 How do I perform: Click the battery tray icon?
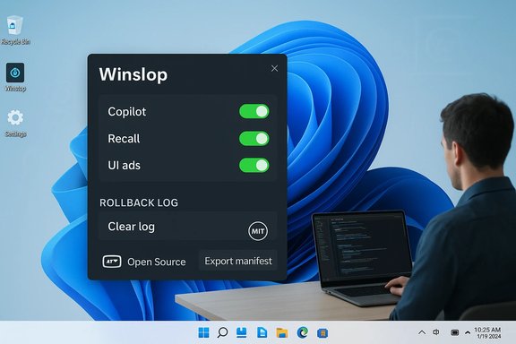(455, 332)
